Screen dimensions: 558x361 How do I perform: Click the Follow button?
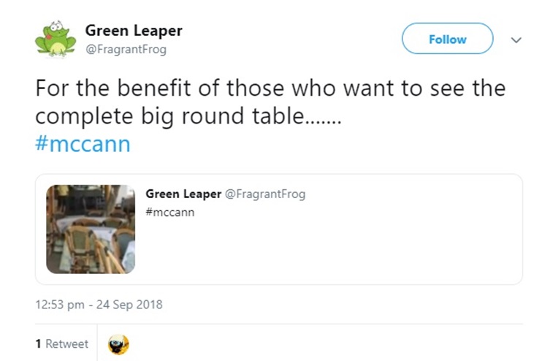[447, 39]
